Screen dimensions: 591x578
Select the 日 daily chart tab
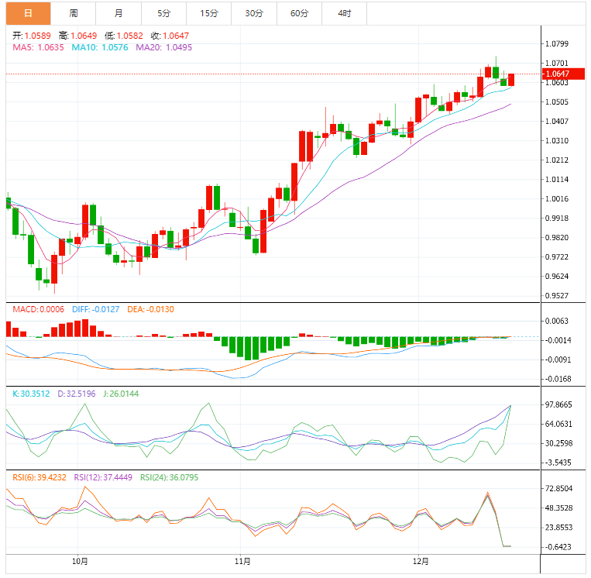[x=28, y=13]
